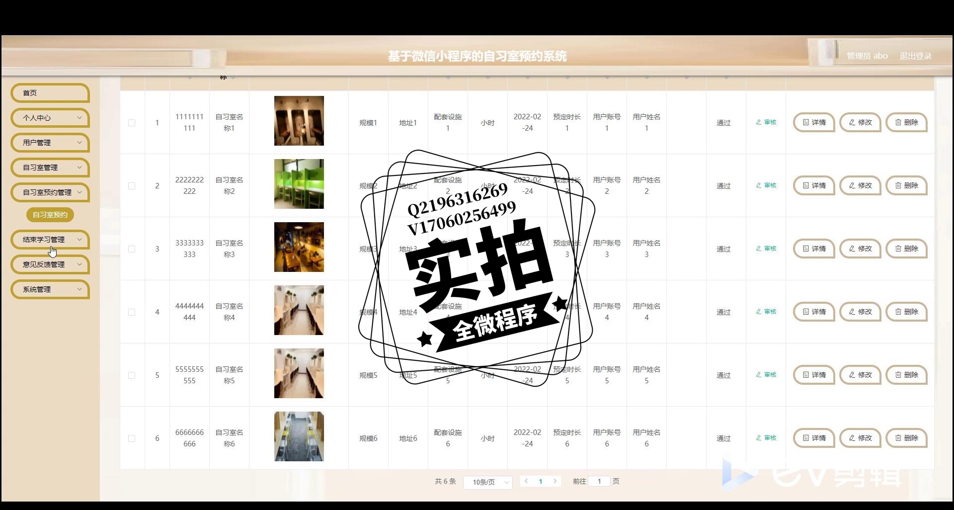
Task: Tick the checkbox for row 5
Action: coord(132,375)
